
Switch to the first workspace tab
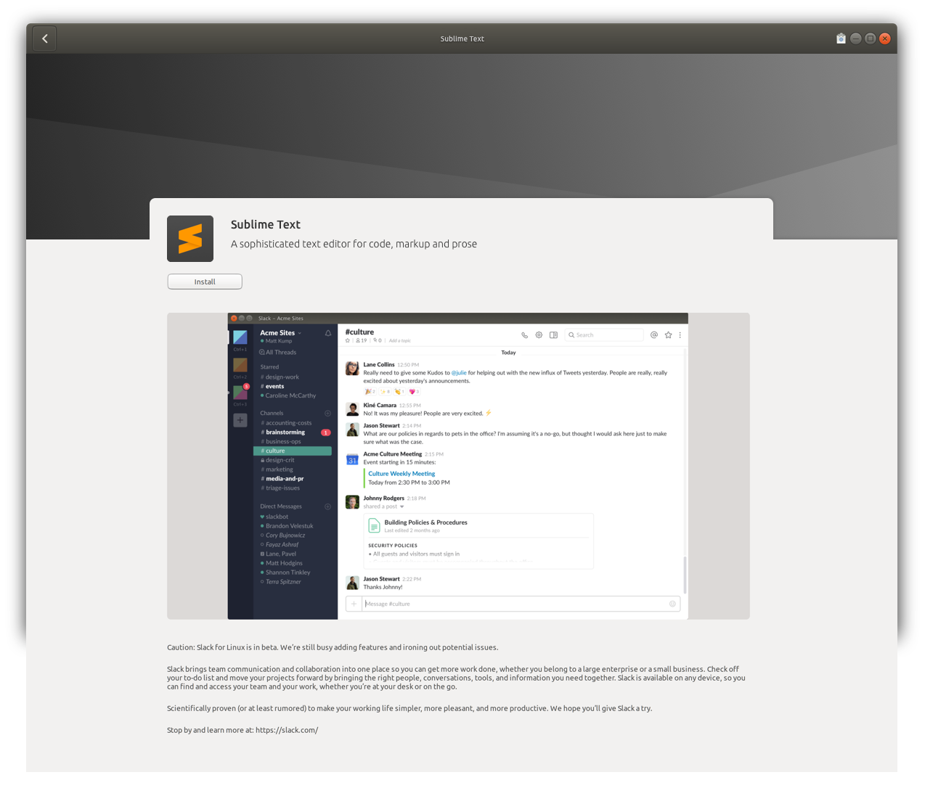click(240, 336)
